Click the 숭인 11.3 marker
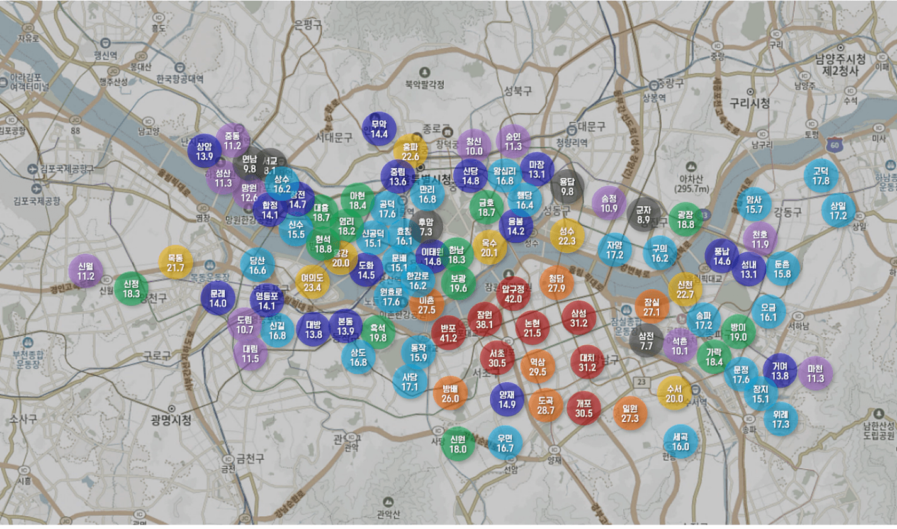Viewport: 897px width, 529px height. 513,142
